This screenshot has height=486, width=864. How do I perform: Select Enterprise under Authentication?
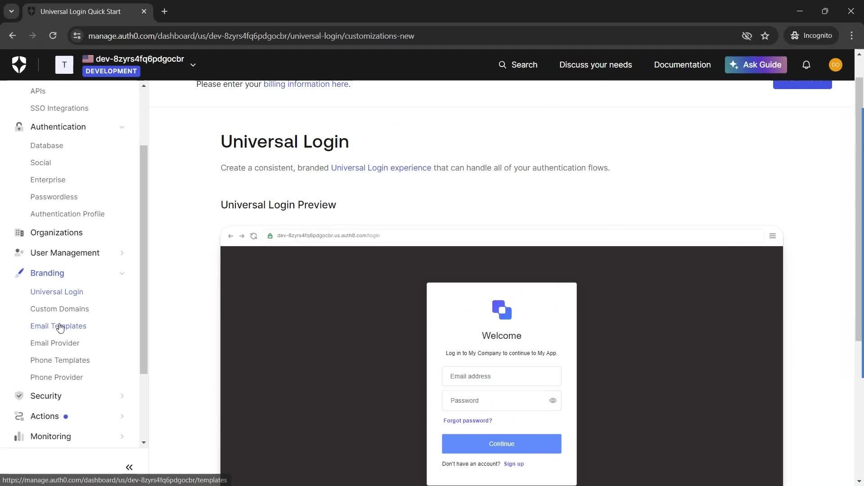tap(48, 180)
